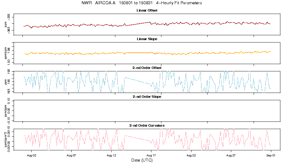
Task: Click the '2-nd Order Slope' panel title
Action: [x=147, y=97]
